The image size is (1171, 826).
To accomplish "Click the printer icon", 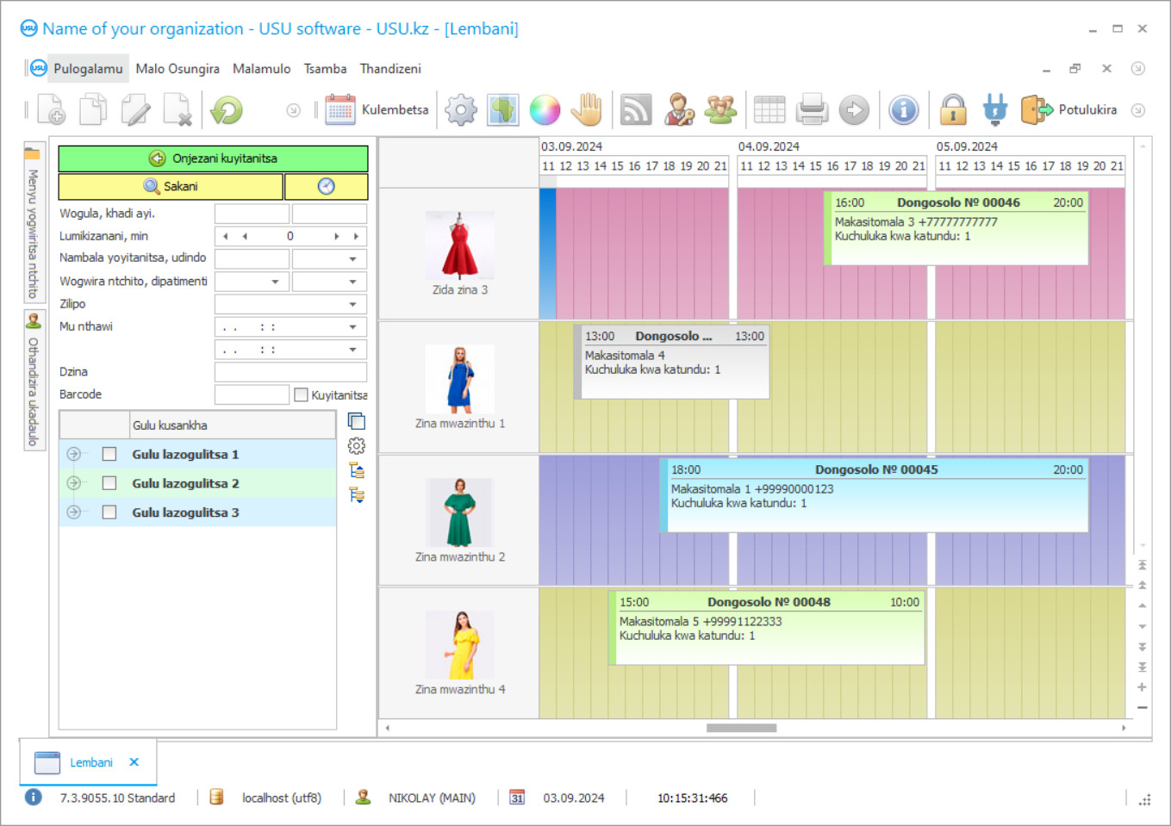I will (812, 109).
